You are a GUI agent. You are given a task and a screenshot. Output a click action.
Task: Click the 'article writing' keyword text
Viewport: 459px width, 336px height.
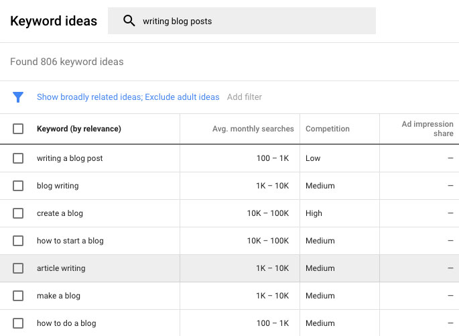pyautogui.click(x=61, y=268)
